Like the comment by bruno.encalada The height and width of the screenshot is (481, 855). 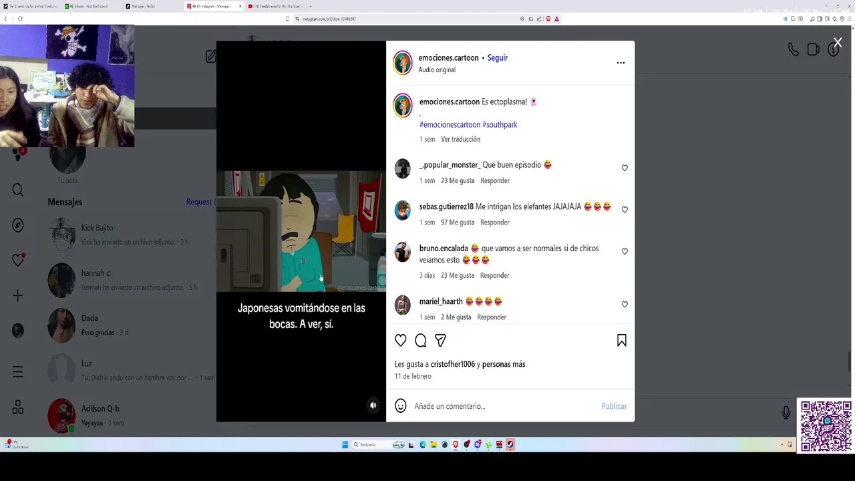(625, 252)
